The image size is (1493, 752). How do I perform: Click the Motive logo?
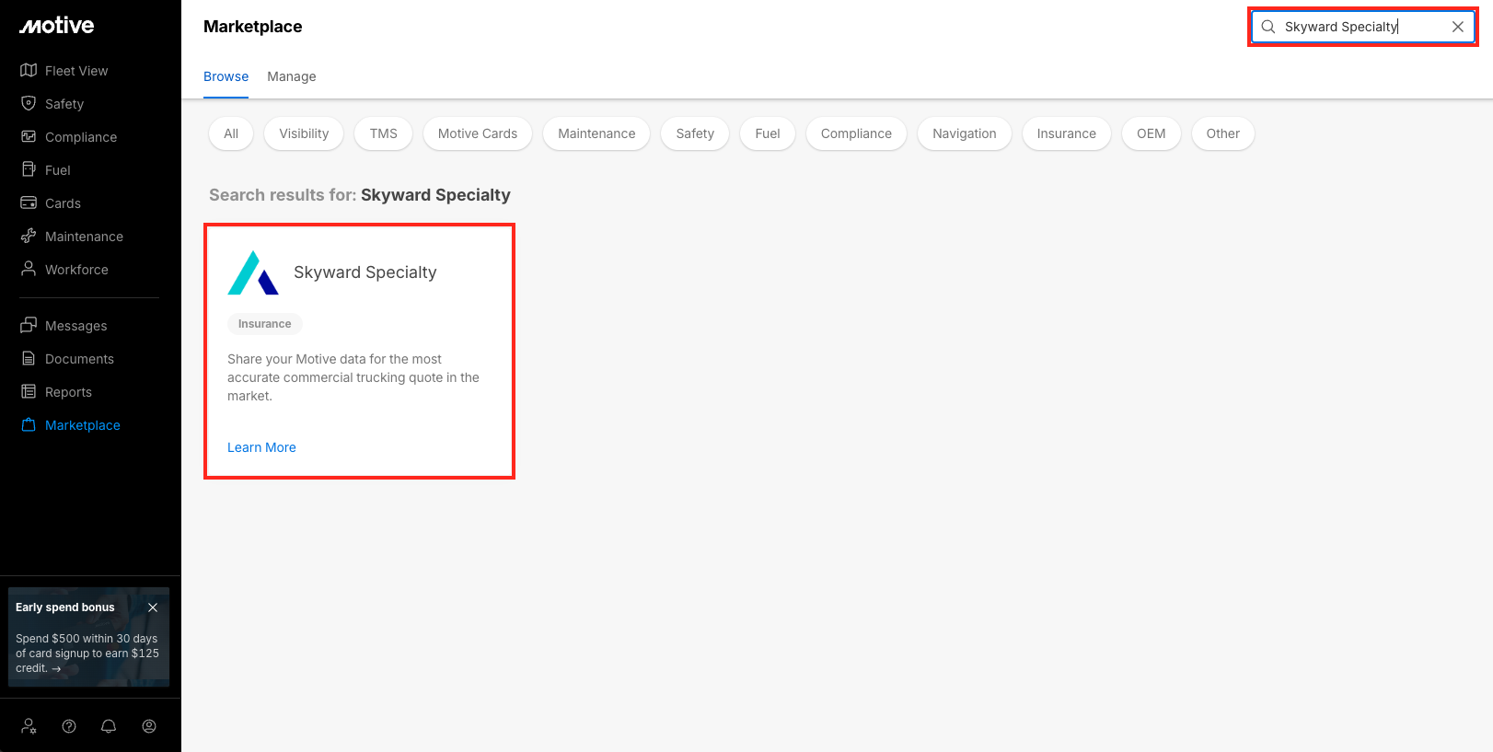click(x=57, y=26)
